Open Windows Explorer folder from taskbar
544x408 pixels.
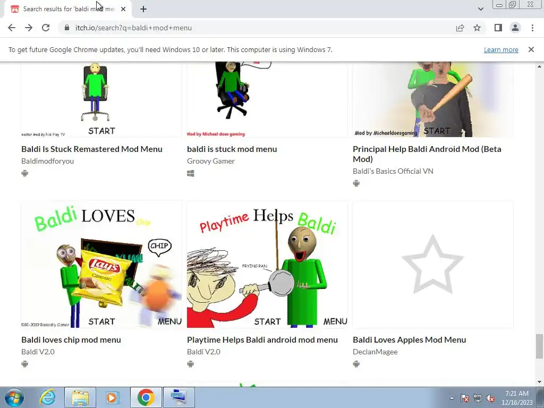(80, 397)
